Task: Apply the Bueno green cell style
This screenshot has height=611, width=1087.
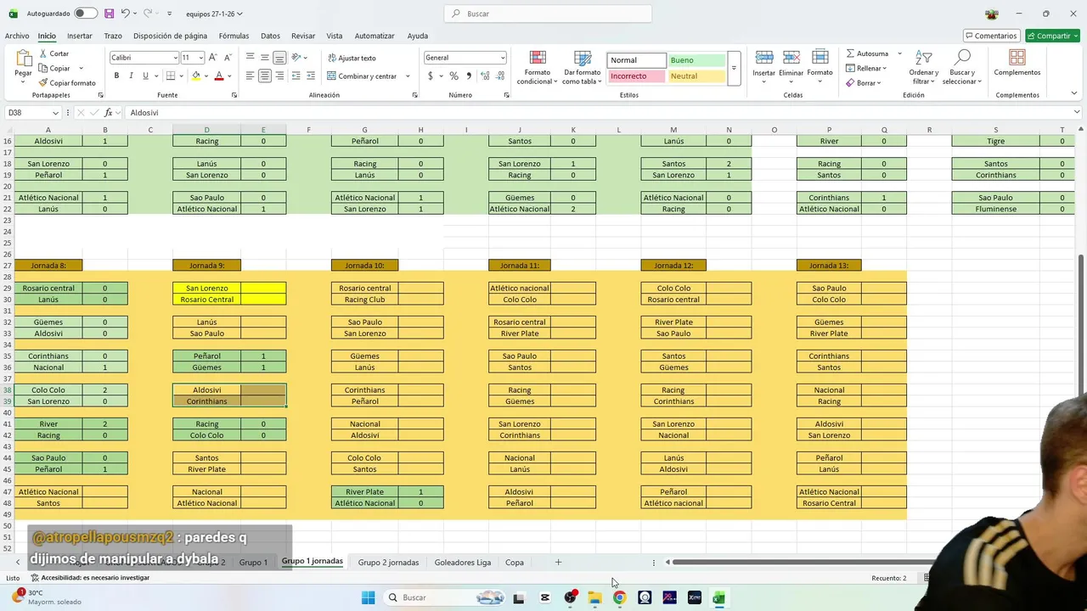Action: point(696,60)
